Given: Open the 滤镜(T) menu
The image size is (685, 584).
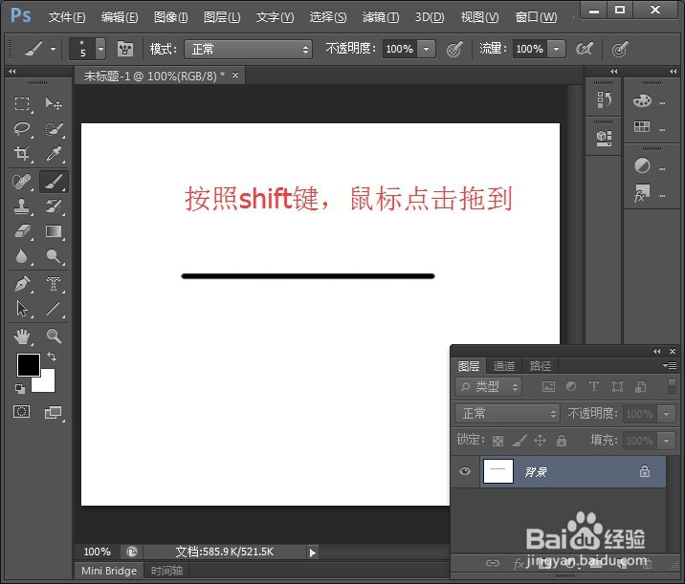Looking at the screenshot, I should coord(381,17).
